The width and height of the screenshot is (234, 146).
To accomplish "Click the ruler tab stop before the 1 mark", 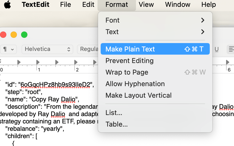I will click(x=19, y=62).
